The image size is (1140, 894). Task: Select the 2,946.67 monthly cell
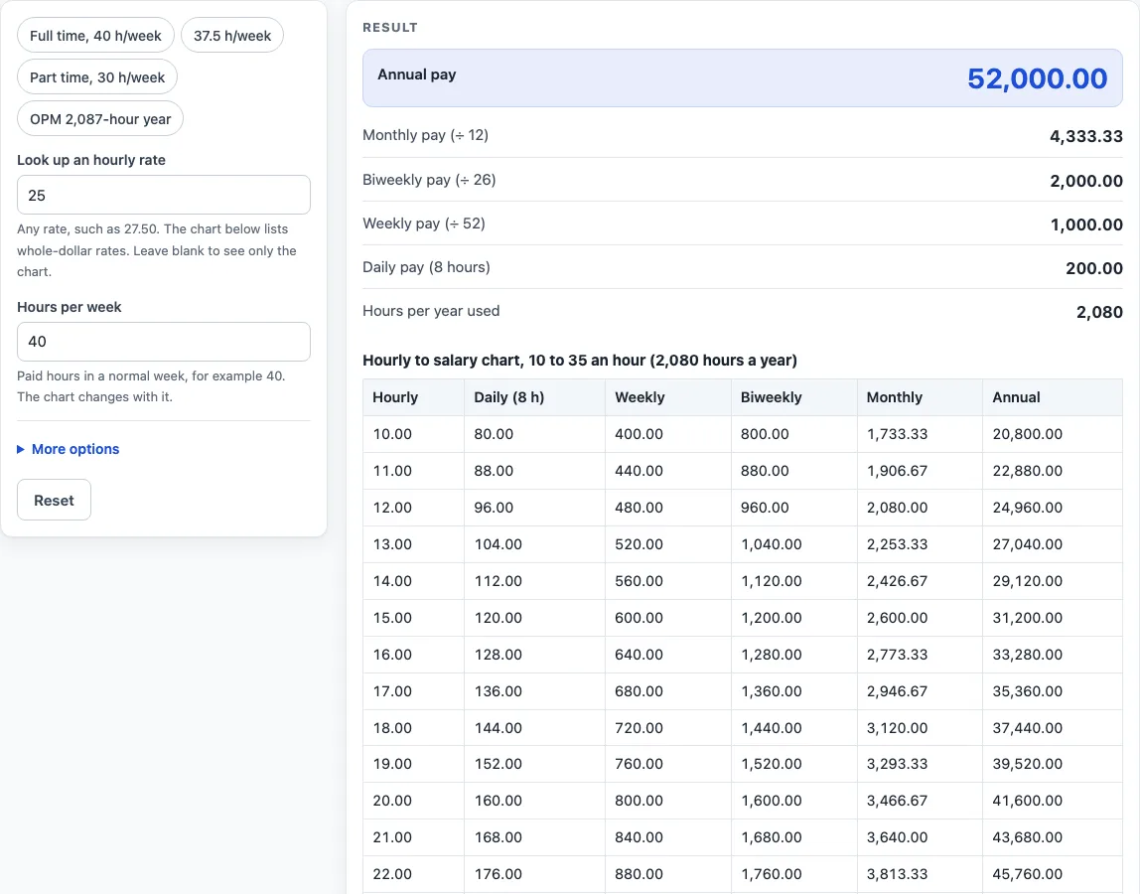click(x=920, y=691)
